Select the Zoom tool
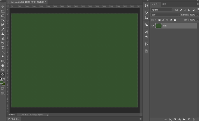This screenshot has height=121, width=199. 3,70
